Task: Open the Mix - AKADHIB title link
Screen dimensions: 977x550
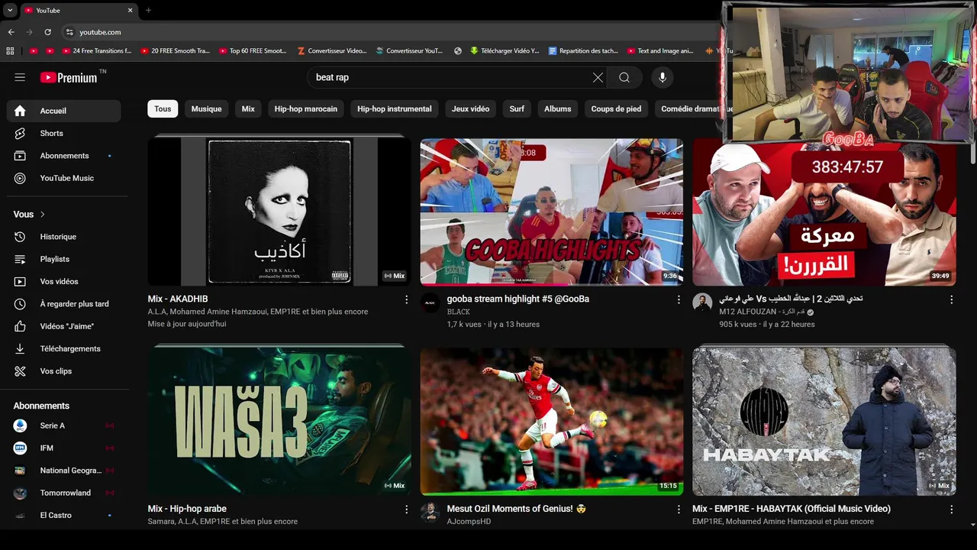Action: coord(178,299)
